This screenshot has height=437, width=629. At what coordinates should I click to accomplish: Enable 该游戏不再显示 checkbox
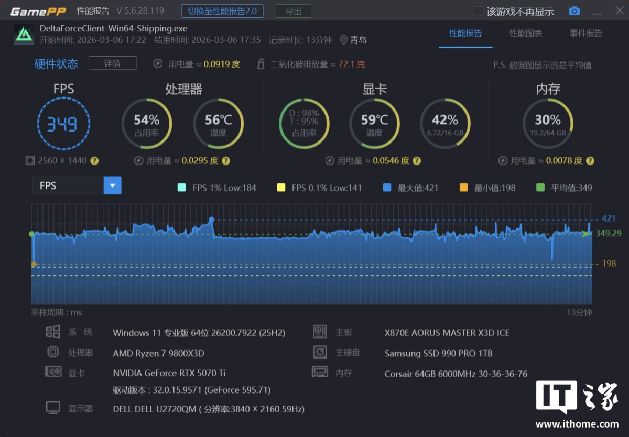pyautogui.click(x=478, y=11)
